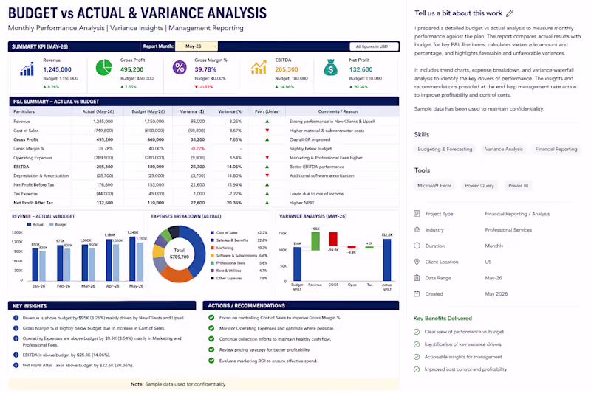Viewport: 591px width, 393px height.
Task: Click the Budget legend swatch in revenue chart
Action: pyautogui.click(x=51, y=224)
